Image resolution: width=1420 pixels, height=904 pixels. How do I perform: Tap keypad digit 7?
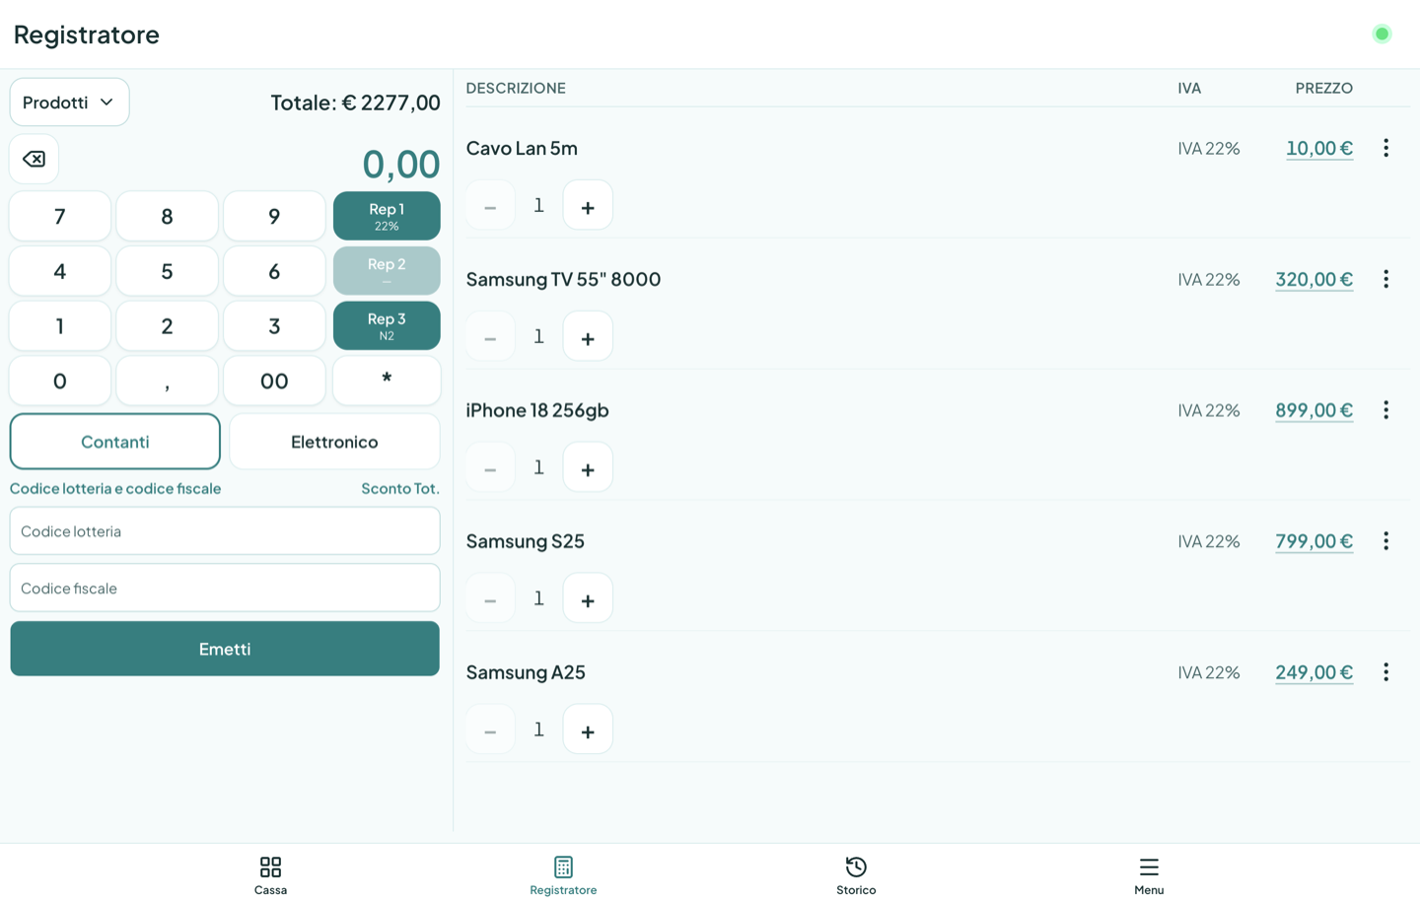pyautogui.click(x=60, y=216)
